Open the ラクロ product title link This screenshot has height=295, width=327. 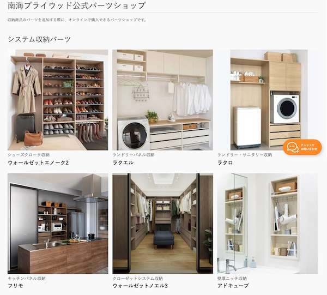[x=225, y=162]
